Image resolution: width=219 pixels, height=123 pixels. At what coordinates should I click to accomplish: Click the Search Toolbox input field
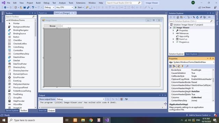click(x=18, y=17)
